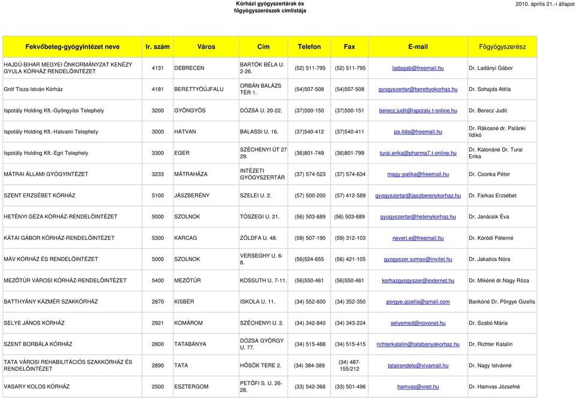Open selyemed@novonet.hu email link
Screen dimensions: 576x399
click(x=418, y=323)
